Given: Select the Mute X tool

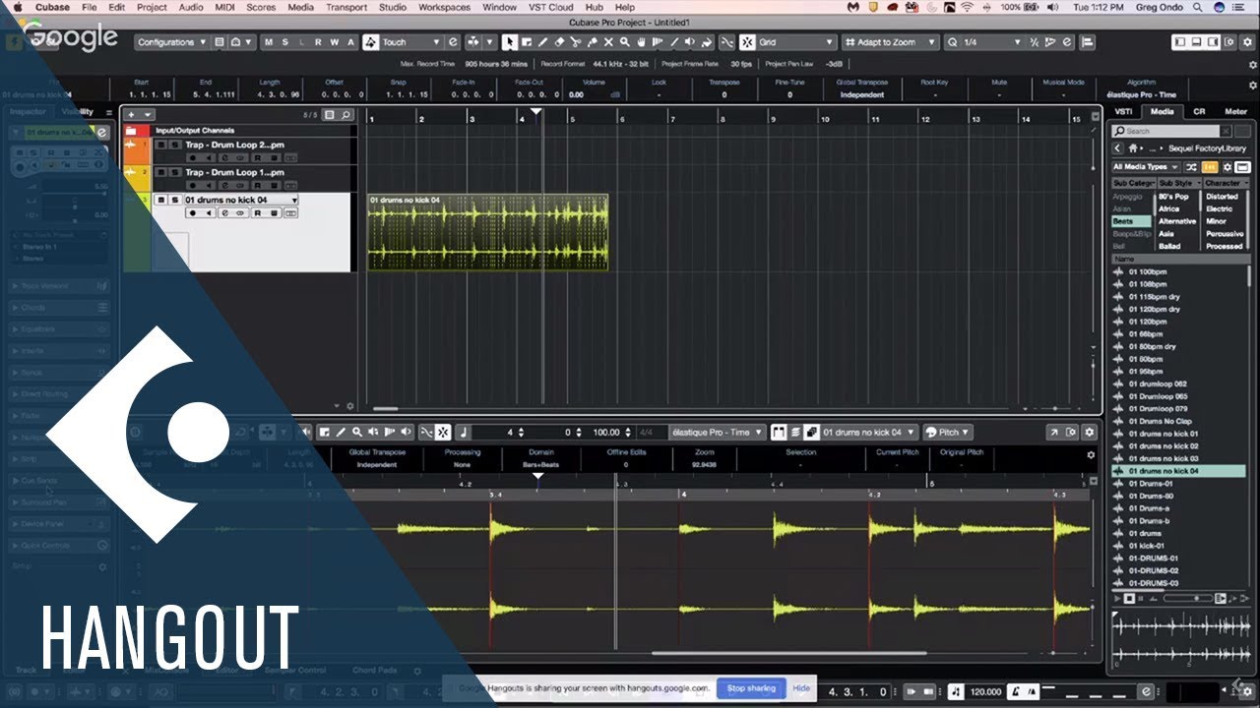Looking at the screenshot, I should click(x=608, y=42).
